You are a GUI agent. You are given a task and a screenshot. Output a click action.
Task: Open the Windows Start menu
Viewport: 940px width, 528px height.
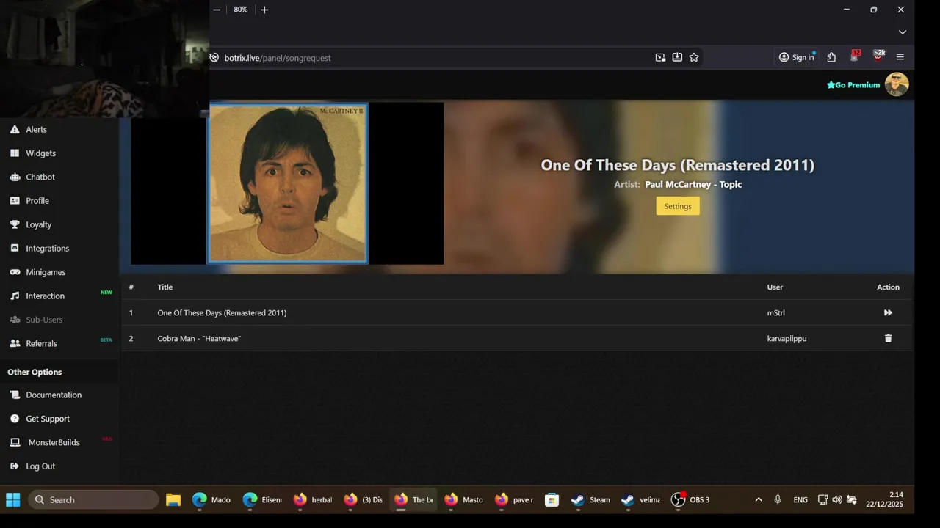coord(13,500)
